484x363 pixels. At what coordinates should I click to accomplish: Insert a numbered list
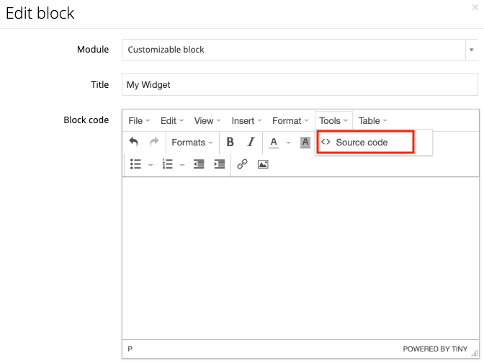168,164
